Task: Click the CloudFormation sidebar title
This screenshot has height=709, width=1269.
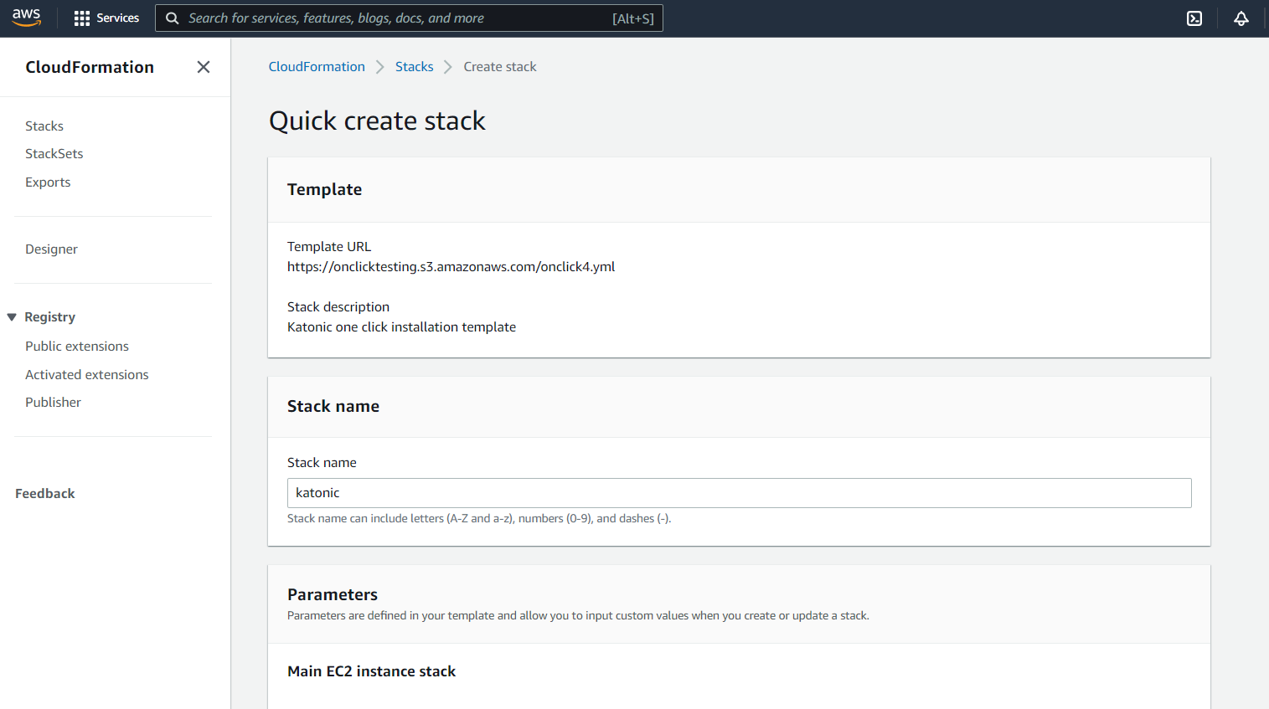Action: coord(90,67)
